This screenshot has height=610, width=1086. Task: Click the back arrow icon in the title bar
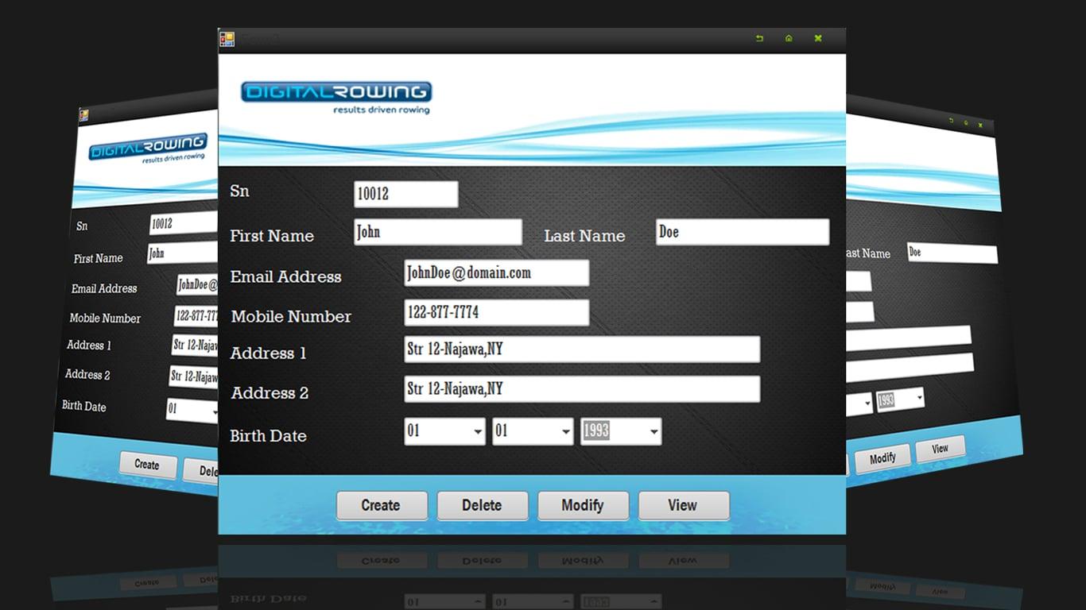(x=759, y=37)
